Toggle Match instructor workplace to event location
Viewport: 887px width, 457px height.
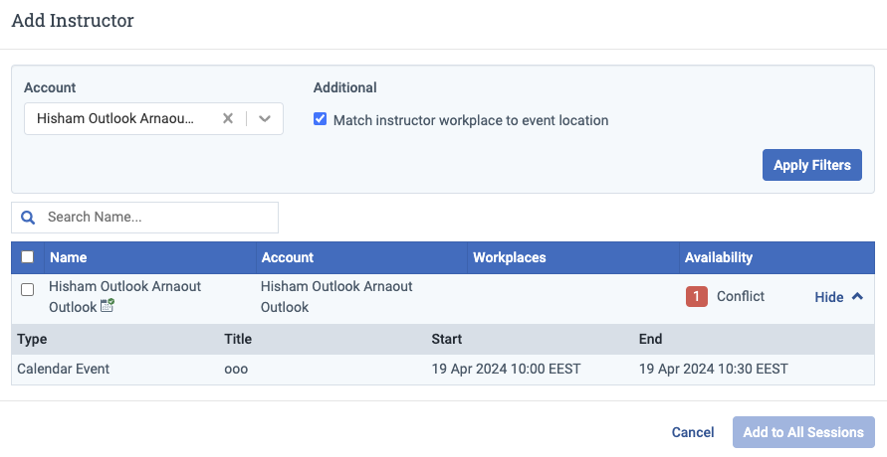point(321,119)
